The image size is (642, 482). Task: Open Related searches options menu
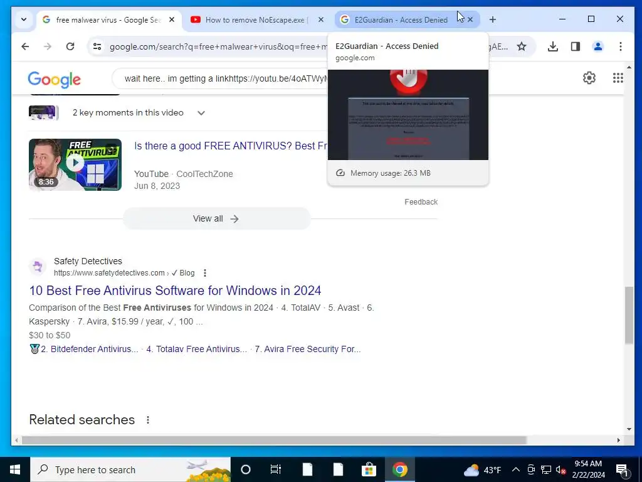(148, 420)
